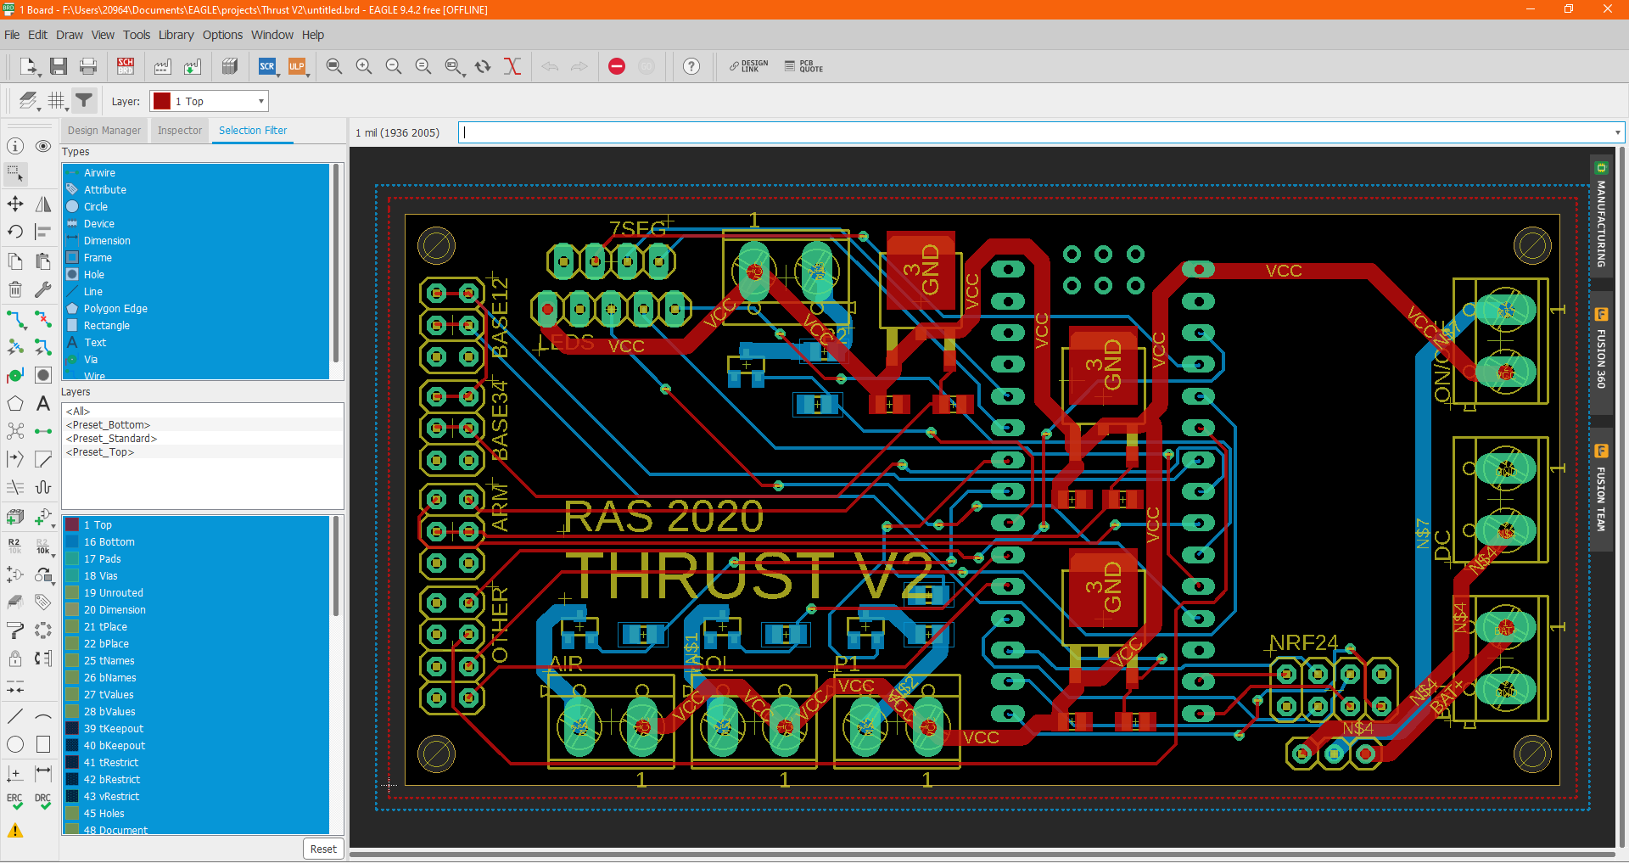
Task: Run the DRC check
Action: (x=43, y=801)
